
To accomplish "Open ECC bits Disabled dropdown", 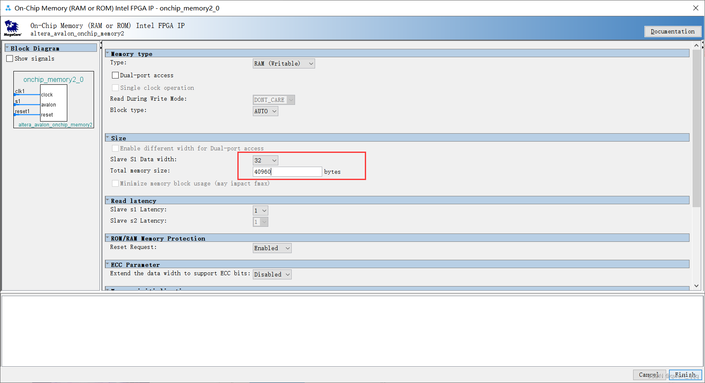I will pyautogui.click(x=272, y=274).
